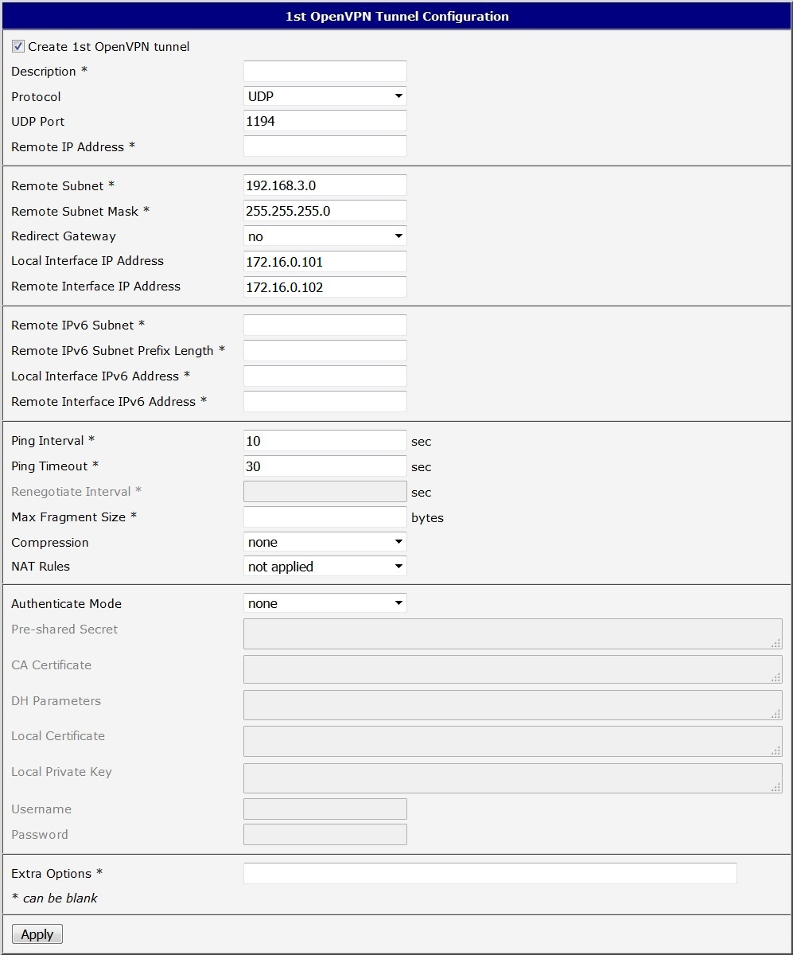The height and width of the screenshot is (955, 793).
Task: Click Local Interface IPv6 Address field
Action: (x=325, y=376)
